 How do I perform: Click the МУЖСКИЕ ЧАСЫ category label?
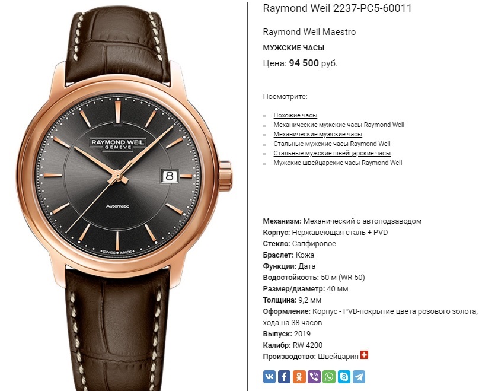point(293,47)
